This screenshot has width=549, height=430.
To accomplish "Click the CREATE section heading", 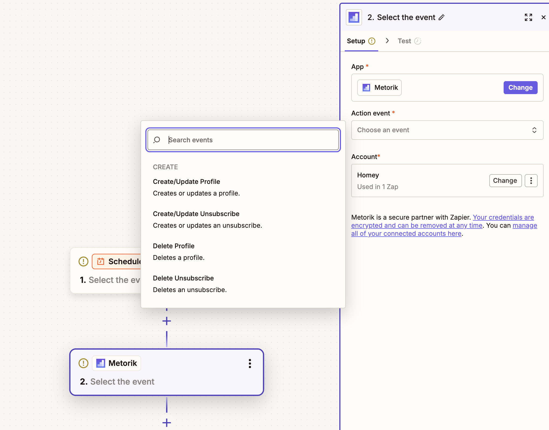I will [165, 167].
